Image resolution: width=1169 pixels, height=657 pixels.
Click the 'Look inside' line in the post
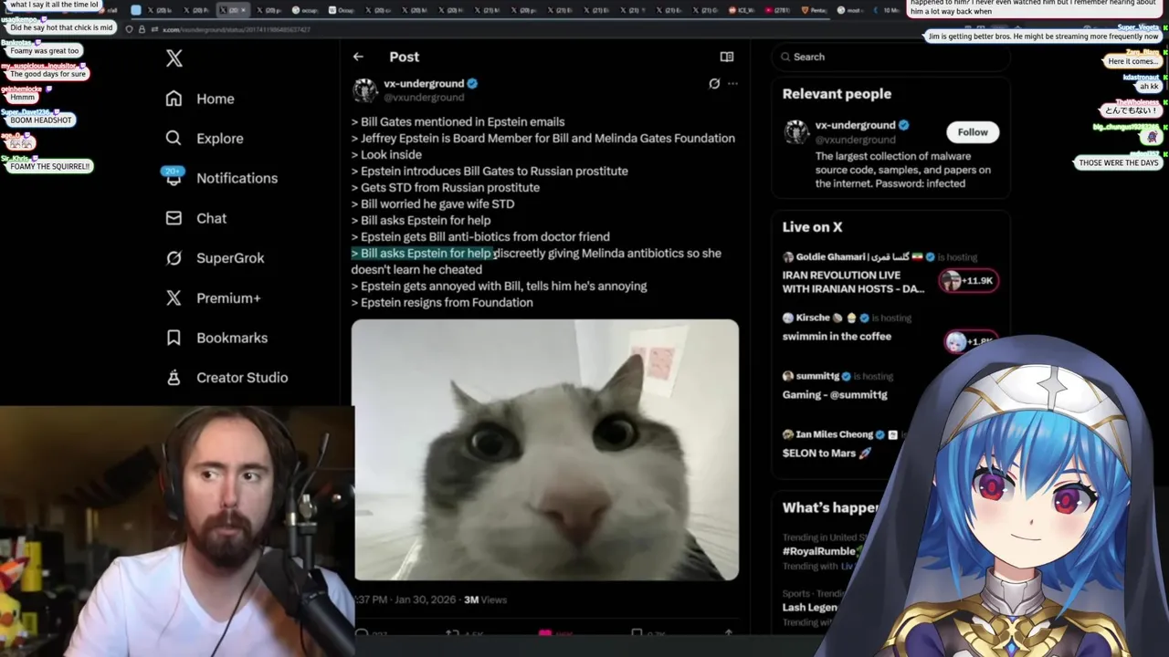pyautogui.click(x=386, y=154)
